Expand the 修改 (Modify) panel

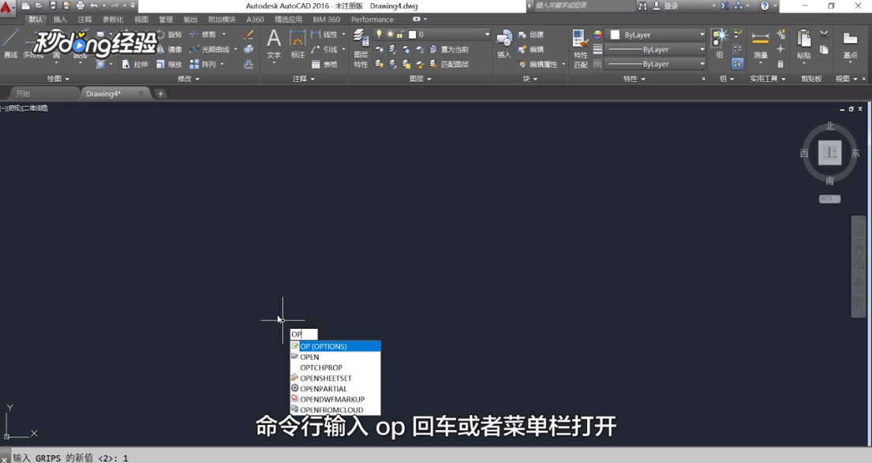coord(188,79)
